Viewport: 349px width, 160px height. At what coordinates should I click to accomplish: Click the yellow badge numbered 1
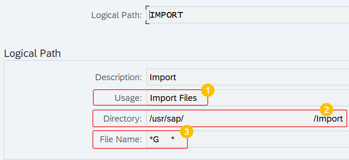(x=207, y=91)
